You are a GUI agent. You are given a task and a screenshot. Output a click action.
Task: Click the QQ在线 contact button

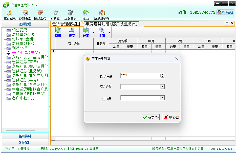225,12
